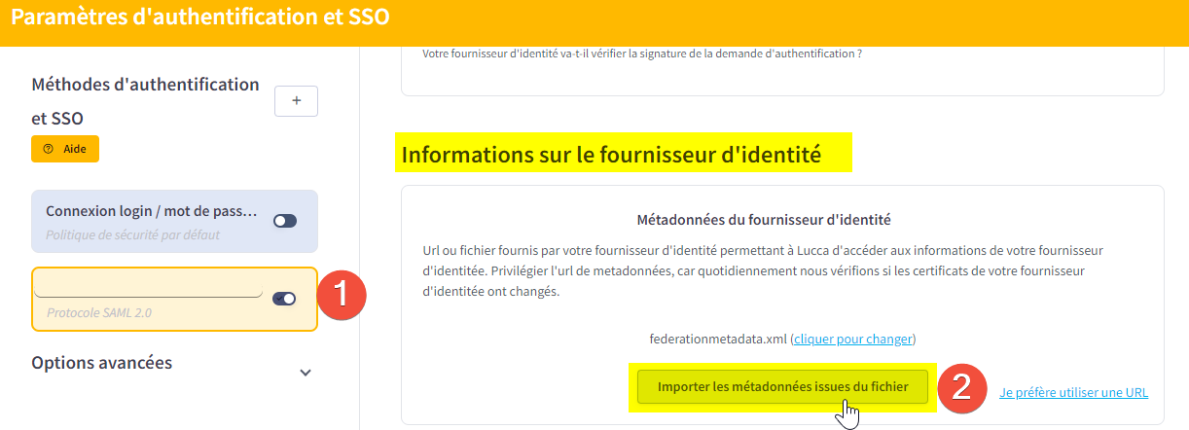Screen dimensions: 1189x430
Task: Expand Options avancées chevron
Action: coord(306,373)
